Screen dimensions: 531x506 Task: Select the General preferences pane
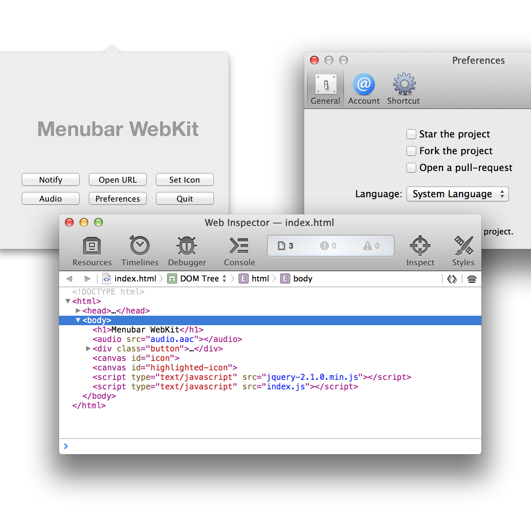click(x=325, y=87)
